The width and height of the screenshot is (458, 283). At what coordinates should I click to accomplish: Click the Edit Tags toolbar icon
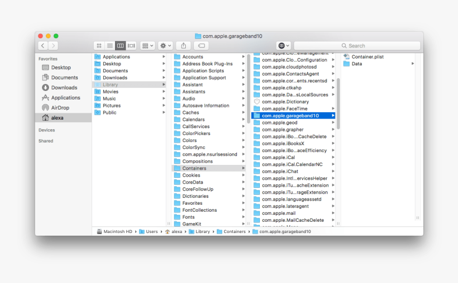coord(201,46)
